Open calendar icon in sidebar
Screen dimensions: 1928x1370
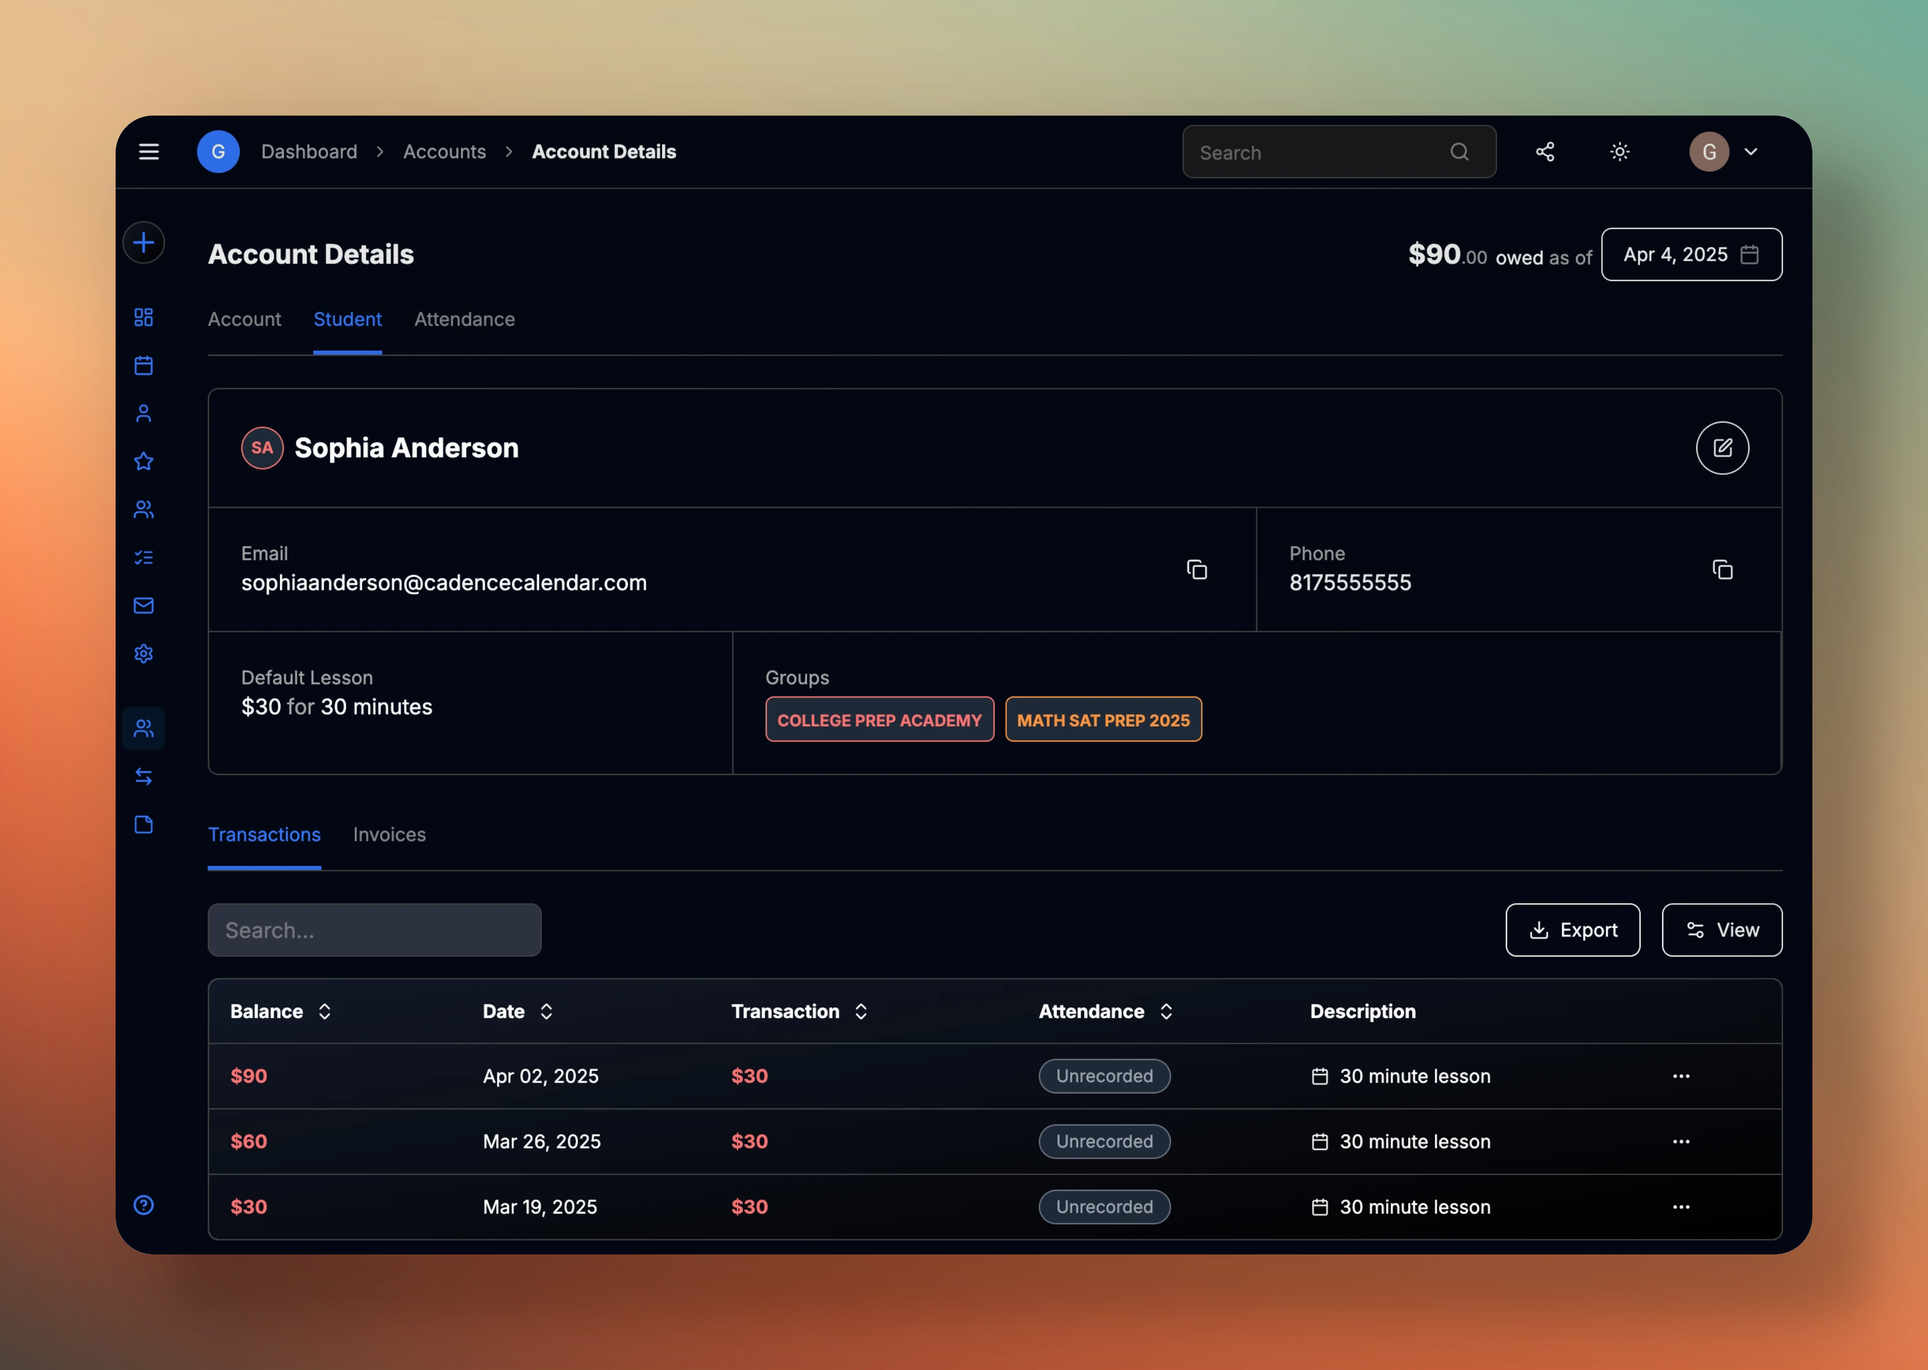pos(143,365)
